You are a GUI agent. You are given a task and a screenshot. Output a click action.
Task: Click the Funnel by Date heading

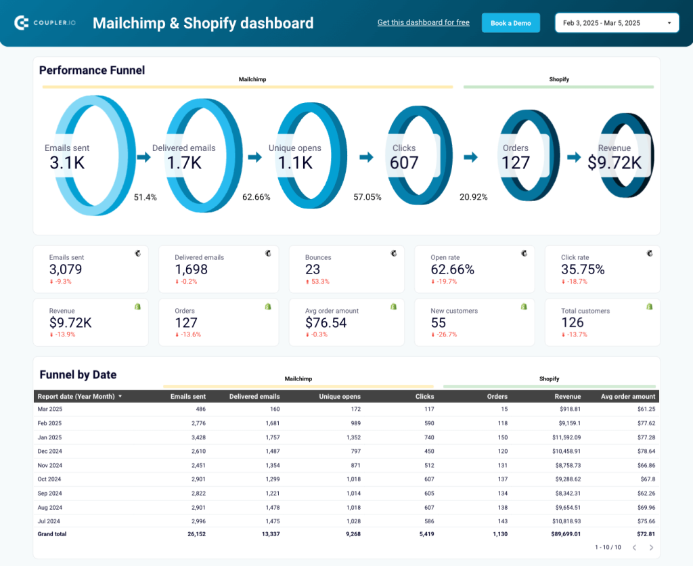pyautogui.click(x=79, y=375)
